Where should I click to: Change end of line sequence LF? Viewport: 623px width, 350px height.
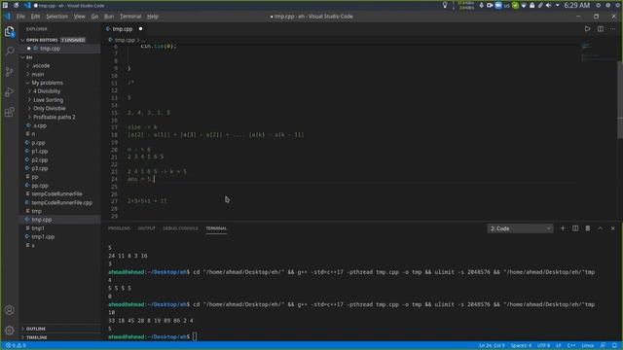(558, 346)
